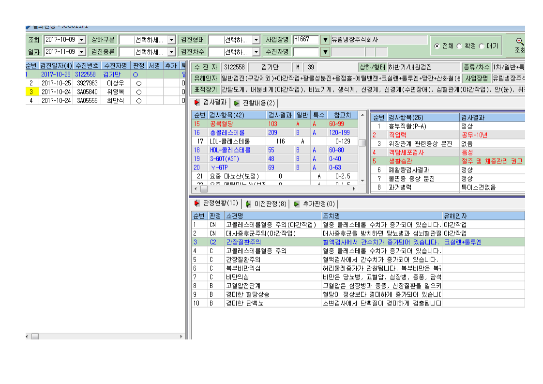This screenshot has width=543, height=384.
Task: Select the 대기 radio button
Action: point(482,46)
